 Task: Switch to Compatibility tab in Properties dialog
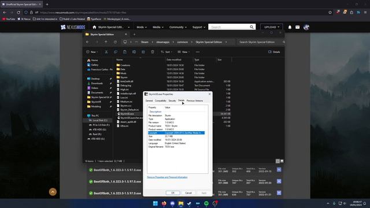point(161,101)
